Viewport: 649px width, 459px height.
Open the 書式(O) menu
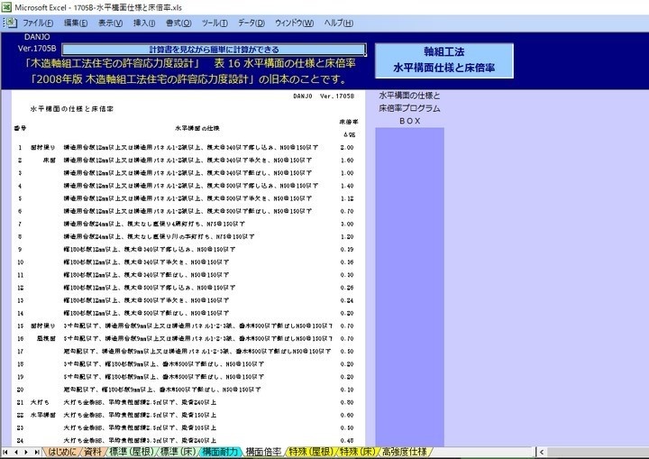(178, 23)
